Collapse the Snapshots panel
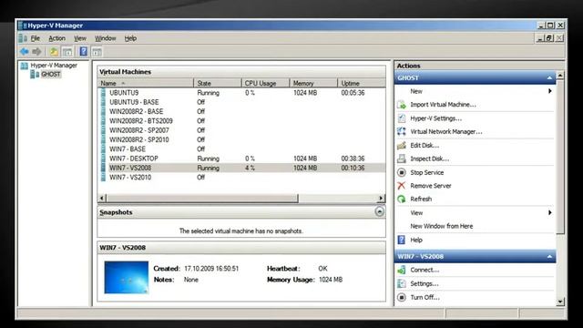Image resolution: width=583 pixels, height=328 pixels. (379, 212)
